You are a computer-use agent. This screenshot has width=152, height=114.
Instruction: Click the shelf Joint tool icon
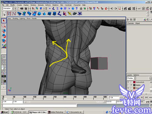(59, 14)
